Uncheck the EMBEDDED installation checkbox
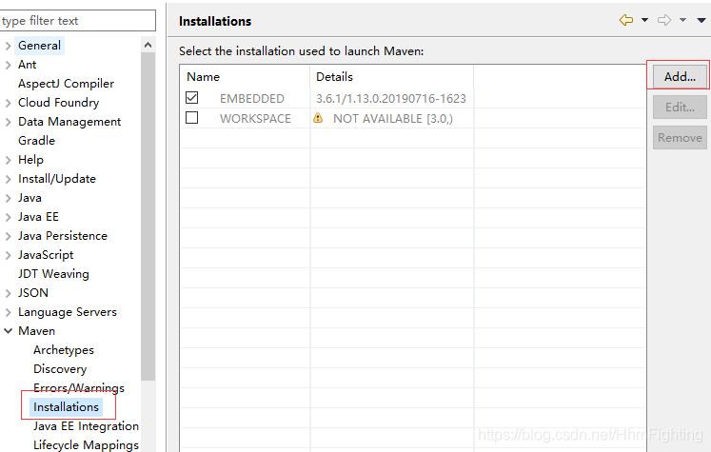The height and width of the screenshot is (452, 711). point(192,98)
